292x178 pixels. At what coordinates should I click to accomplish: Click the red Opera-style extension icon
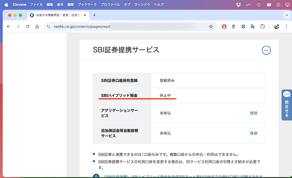tap(224, 27)
